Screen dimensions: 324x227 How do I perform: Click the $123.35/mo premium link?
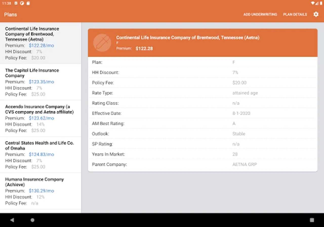tap(42, 82)
